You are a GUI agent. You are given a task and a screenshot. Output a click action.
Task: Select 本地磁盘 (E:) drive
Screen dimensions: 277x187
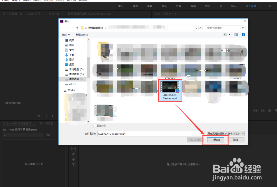(76, 79)
